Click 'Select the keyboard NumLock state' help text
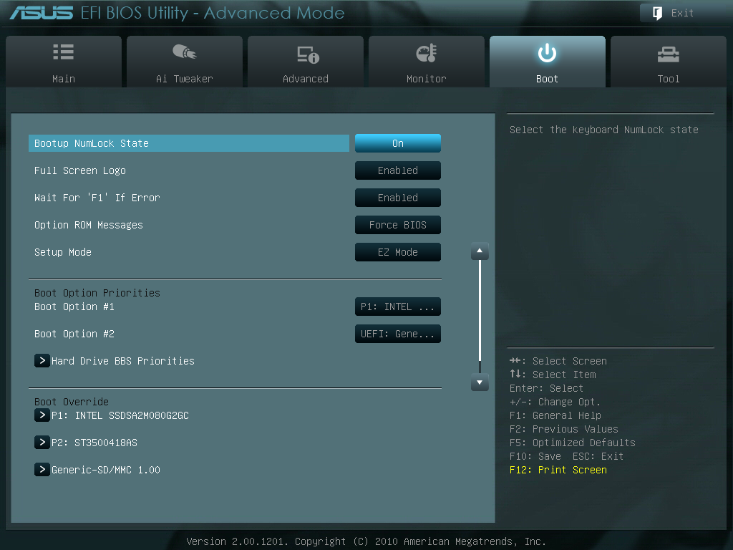Image resolution: width=733 pixels, height=550 pixels. 604,130
